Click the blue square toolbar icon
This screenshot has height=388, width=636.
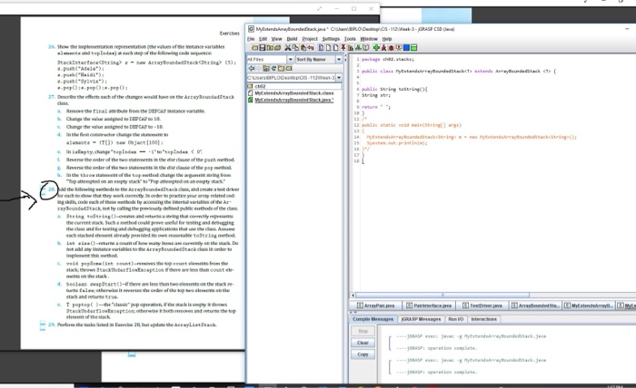(x=406, y=48)
